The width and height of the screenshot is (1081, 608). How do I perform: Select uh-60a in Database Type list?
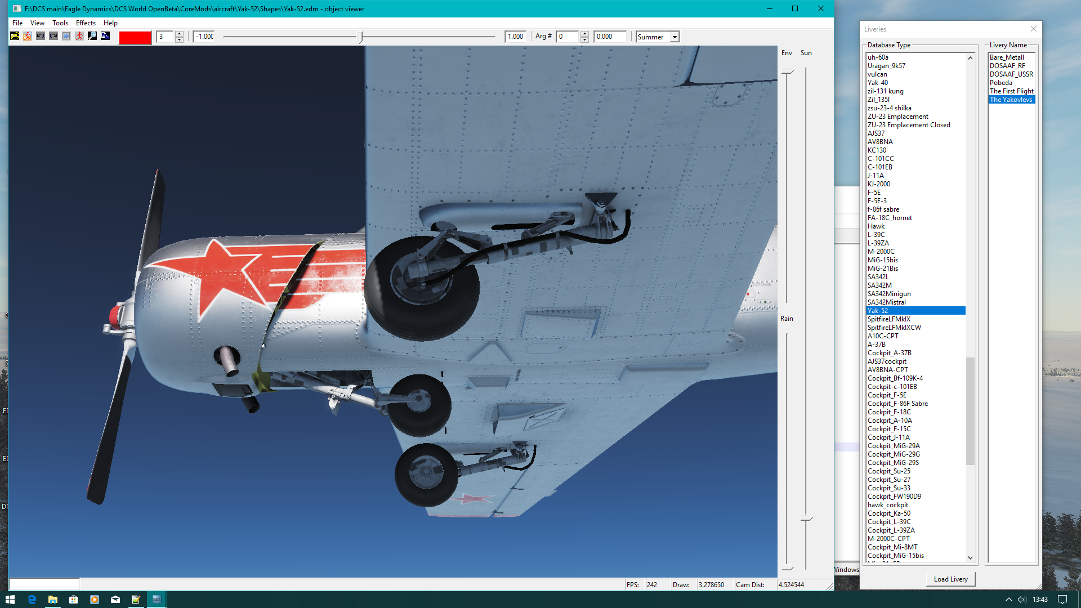click(x=915, y=57)
